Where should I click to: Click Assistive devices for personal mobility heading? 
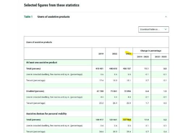[x=46, y=113]
